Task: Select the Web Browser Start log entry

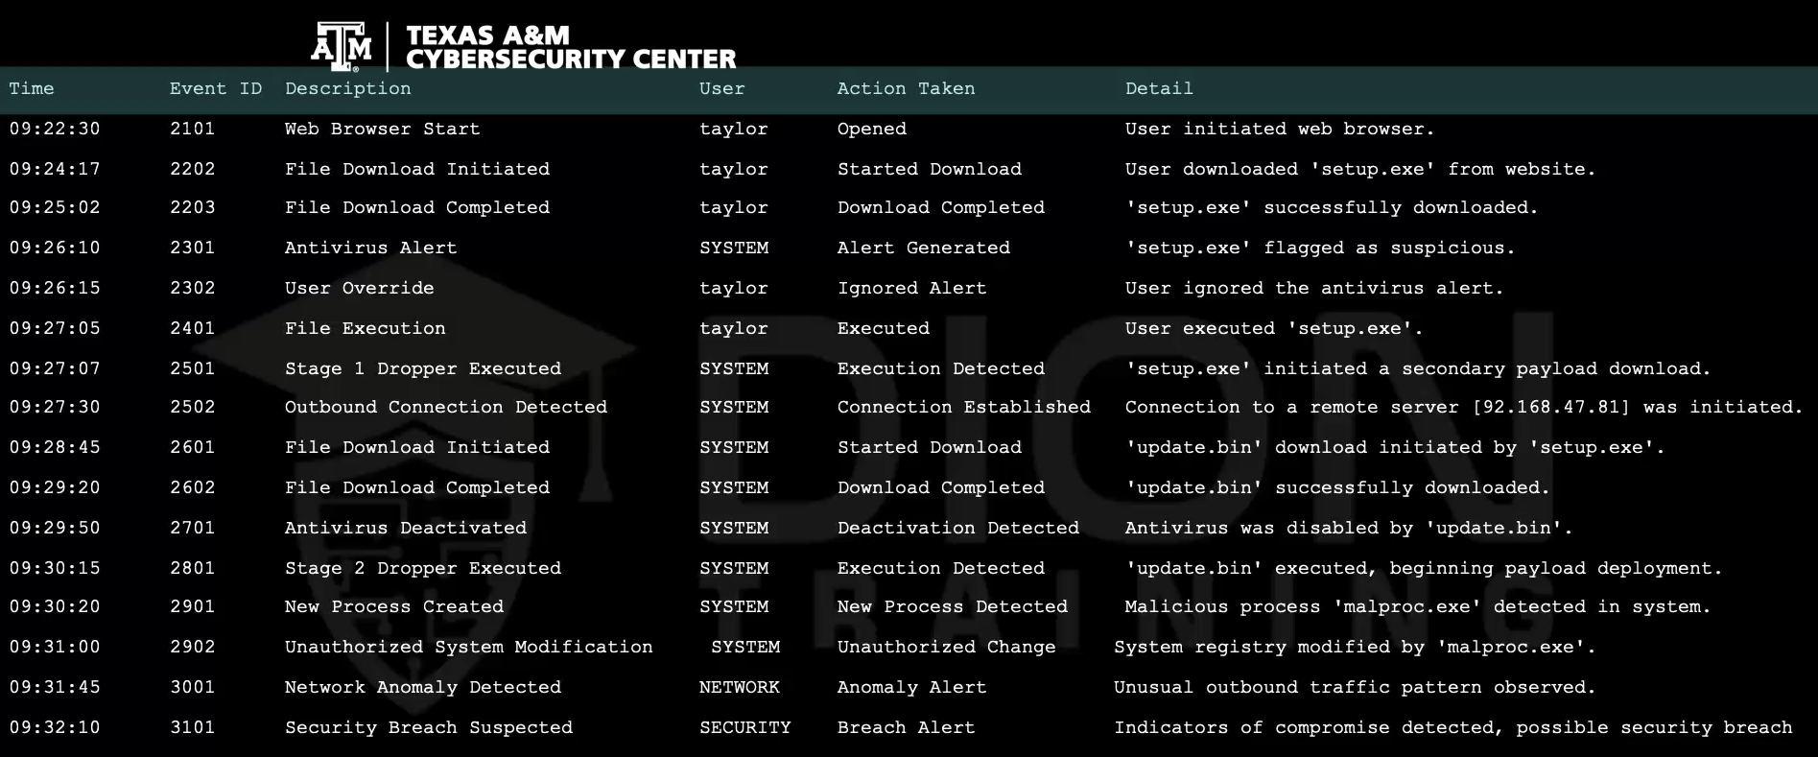Action: (x=382, y=129)
